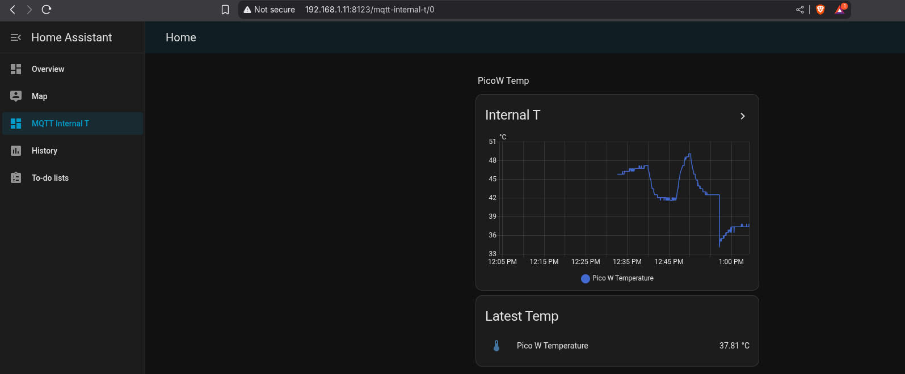Click the Not secure text label
The image size is (905, 374).
click(275, 10)
